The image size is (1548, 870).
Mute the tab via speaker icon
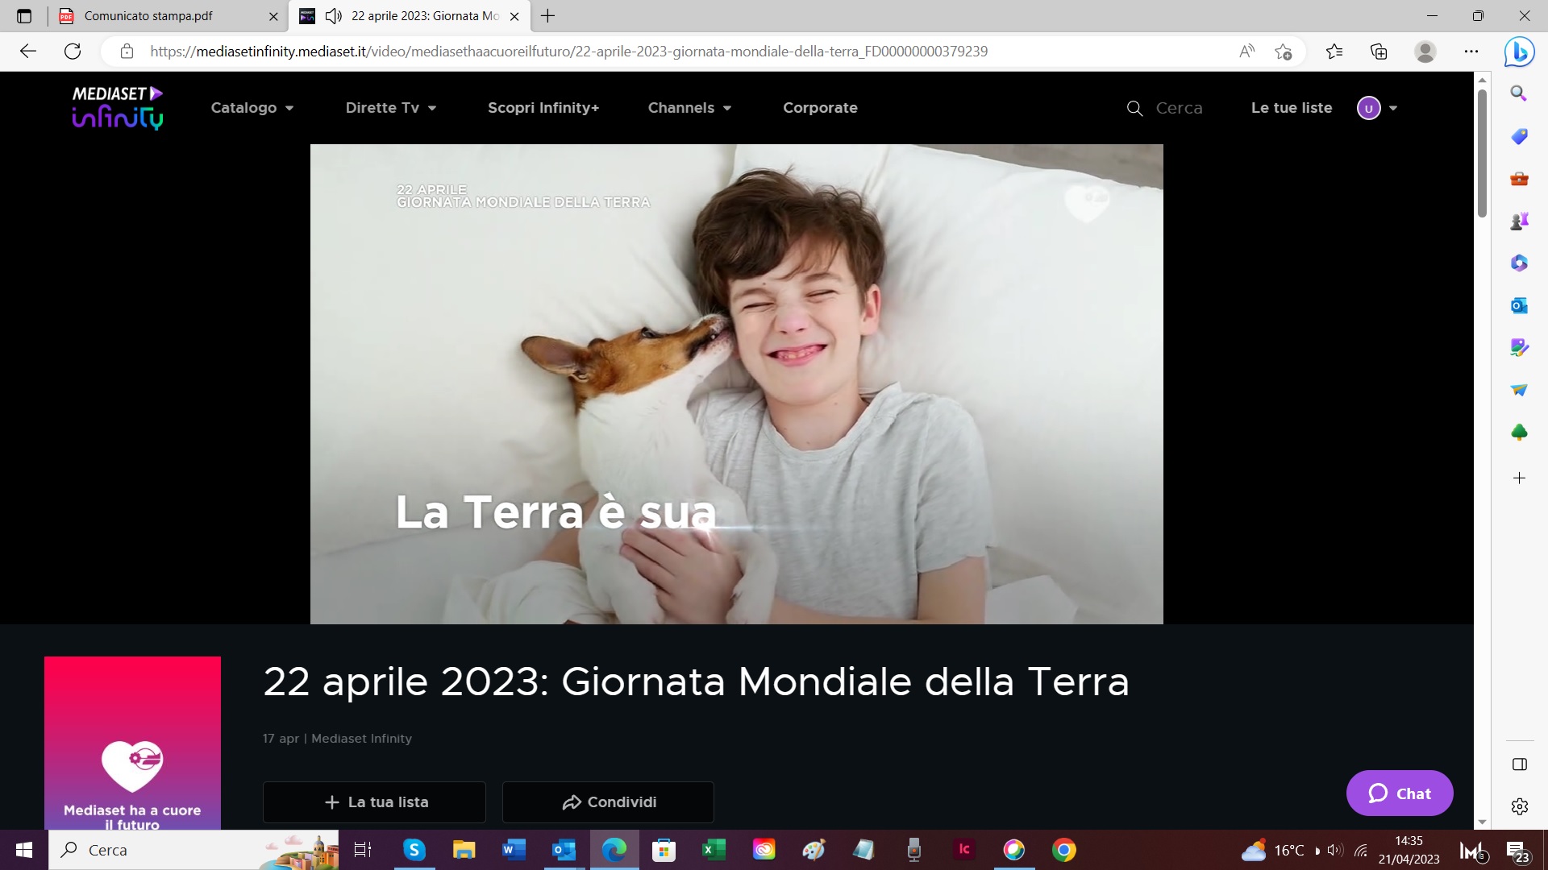[x=333, y=16]
